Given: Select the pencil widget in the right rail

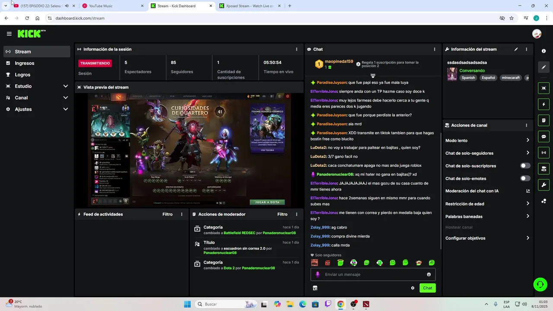Looking at the screenshot, I should coord(543,67).
